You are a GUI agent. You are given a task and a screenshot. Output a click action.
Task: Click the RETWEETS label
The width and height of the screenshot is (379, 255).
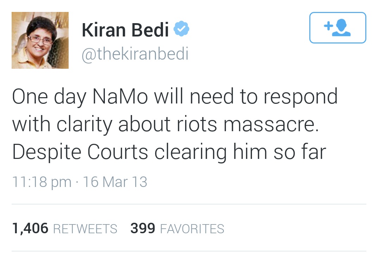(x=85, y=228)
